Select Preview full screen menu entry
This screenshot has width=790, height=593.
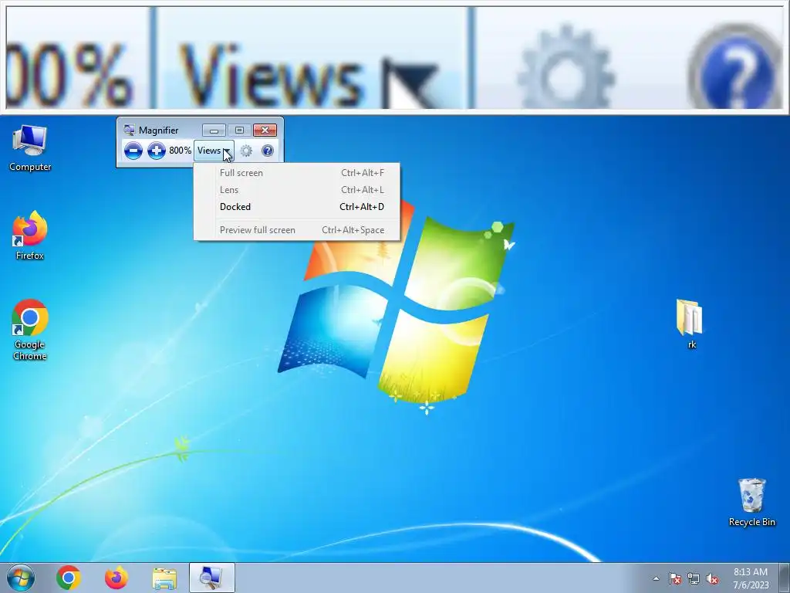[x=297, y=230]
